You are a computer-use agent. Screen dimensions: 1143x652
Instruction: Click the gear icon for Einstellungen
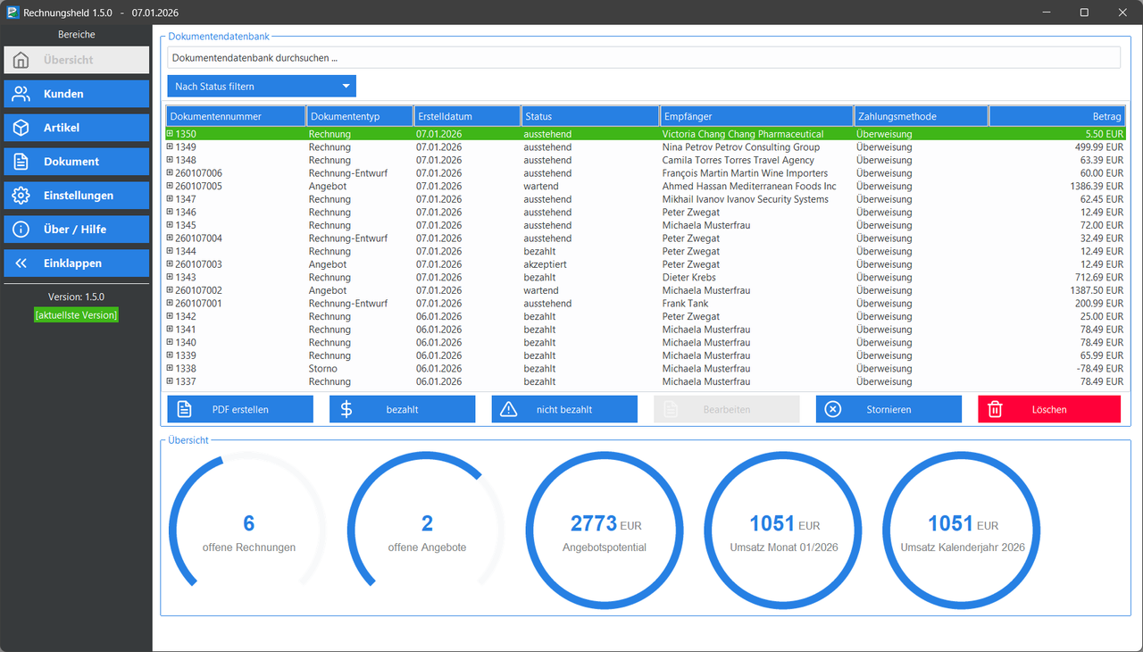(x=21, y=196)
